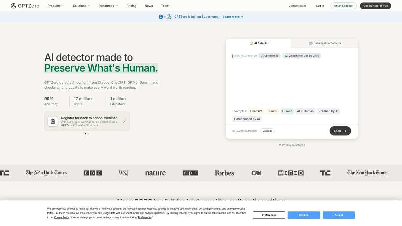Viewport: 402px width, 226px height.
Task: Click Get started for free button
Action: tap(376, 6)
